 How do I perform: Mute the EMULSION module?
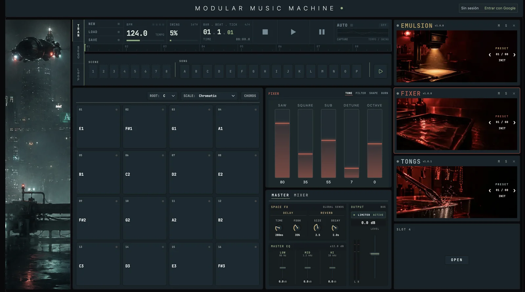click(x=499, y=26)
